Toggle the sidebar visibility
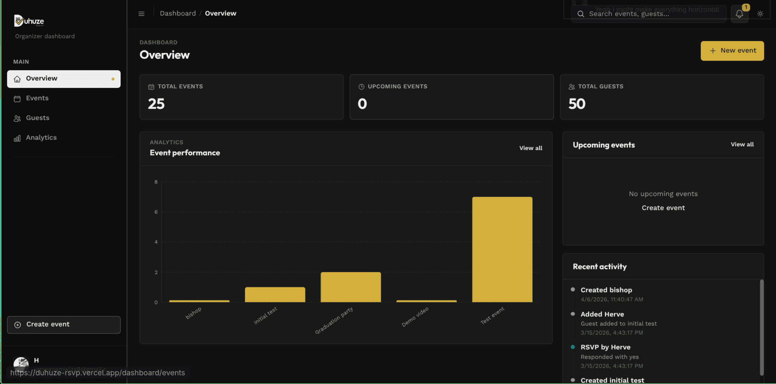The width and height of the screenshot is (776, 384). (141, 14)
